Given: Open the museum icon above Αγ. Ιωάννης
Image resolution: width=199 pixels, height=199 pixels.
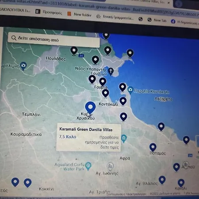Looking at the screenshot, I should pos(110,166).
